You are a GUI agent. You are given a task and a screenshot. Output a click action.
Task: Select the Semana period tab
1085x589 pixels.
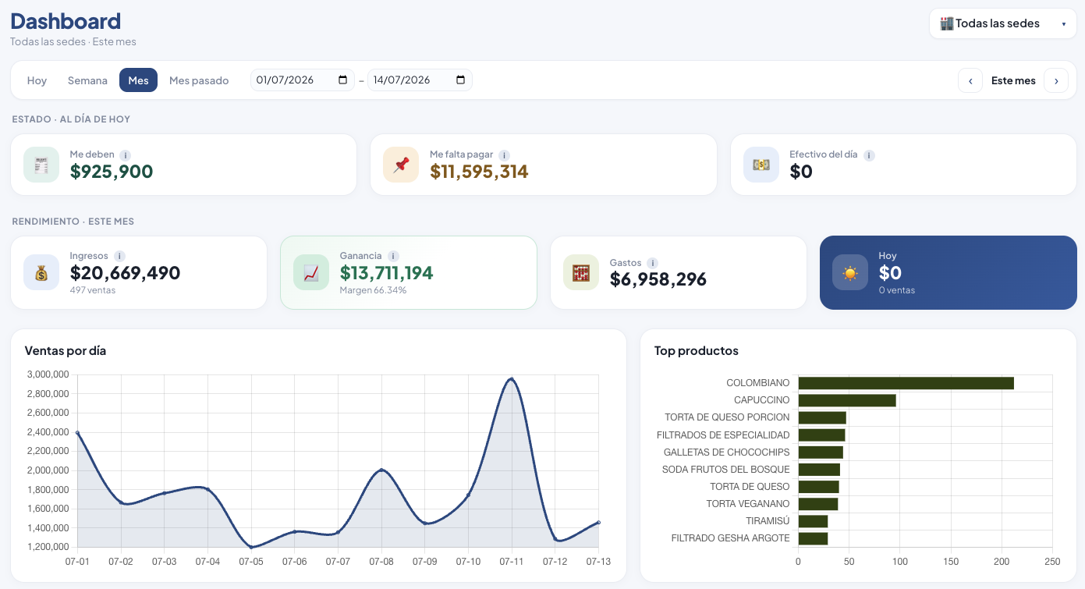[x=87, y=80]
